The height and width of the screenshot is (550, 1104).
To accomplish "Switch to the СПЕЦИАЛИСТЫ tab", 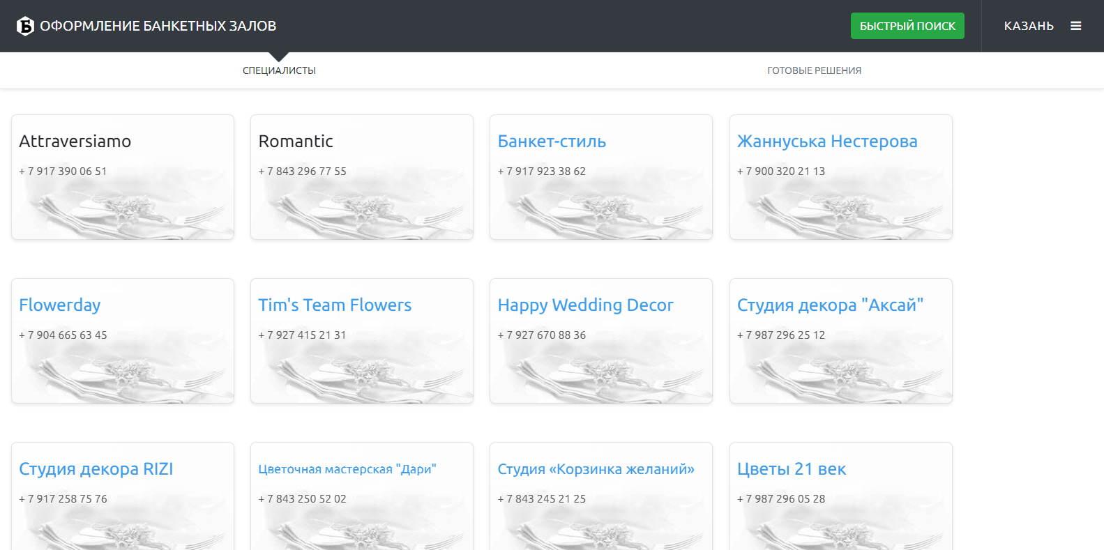I will (x=279, y=70).
